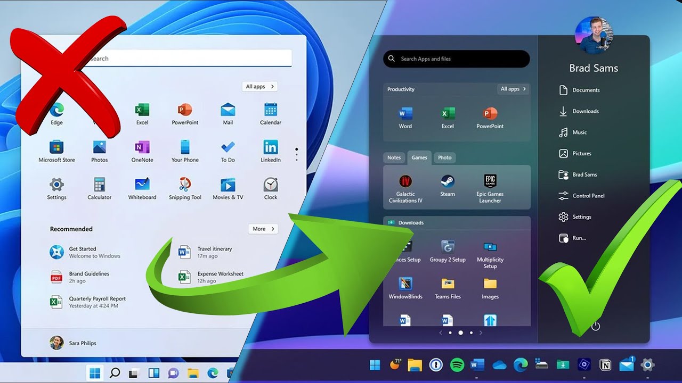This screenshot has width=682, height=383.
Task: Switch to the Games tab
Action: pos(419,157)
